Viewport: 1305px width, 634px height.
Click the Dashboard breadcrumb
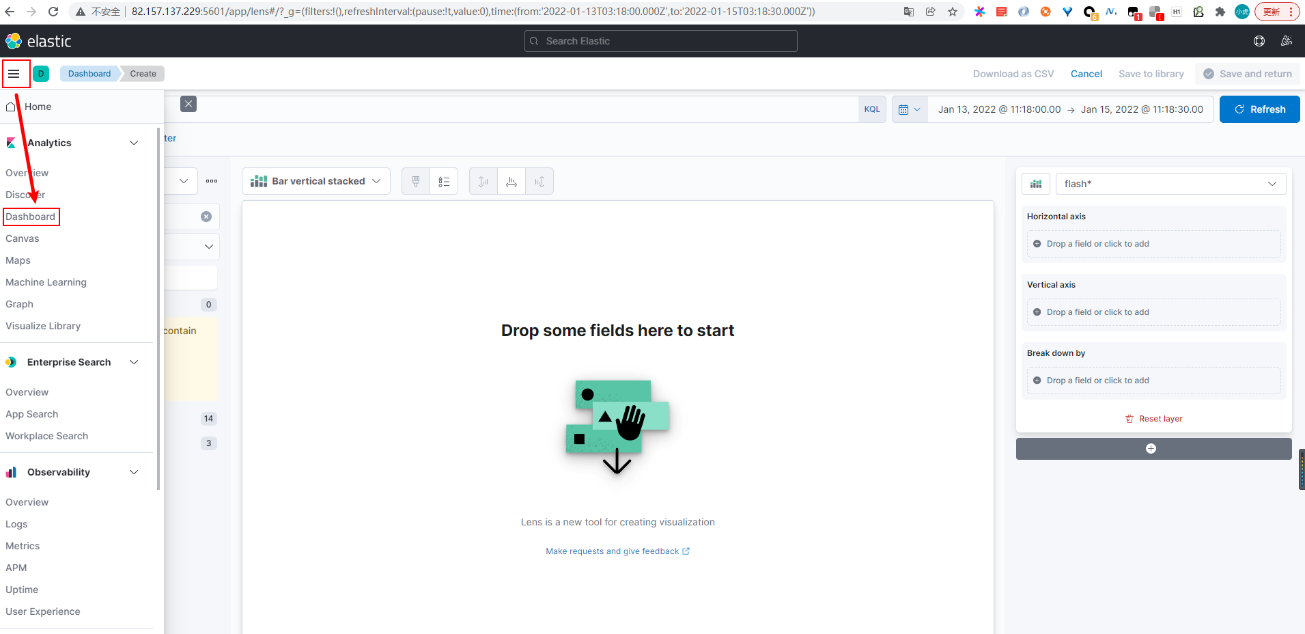tap(89, 74)
